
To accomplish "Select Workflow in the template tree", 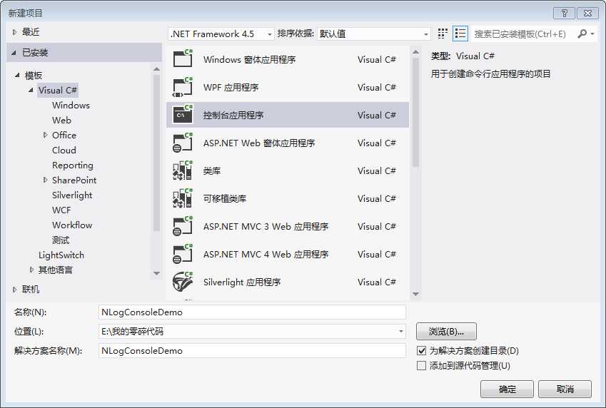I will coord(72,225).
